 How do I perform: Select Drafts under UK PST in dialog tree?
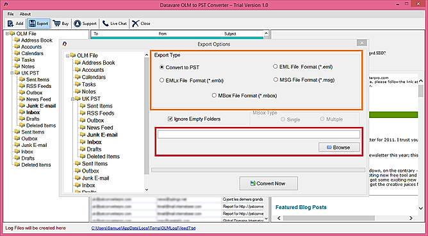94,149
